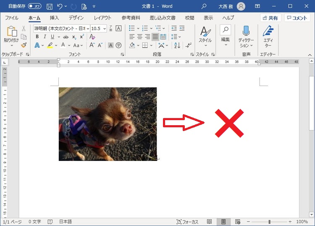
Task: Click the save floppy disk icon
Action: [x=50, y=6]
